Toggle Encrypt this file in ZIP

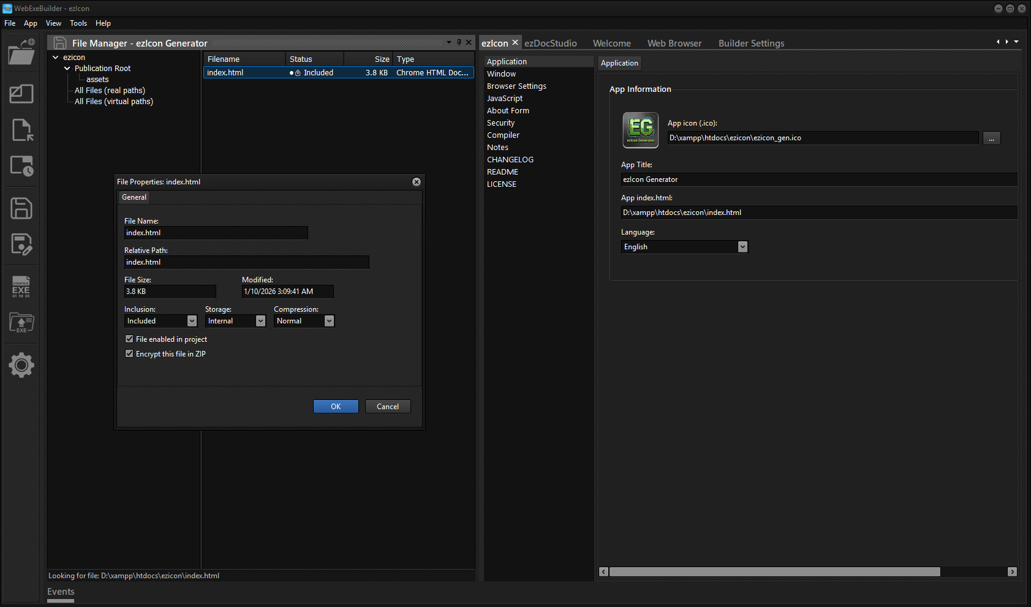(129, 353)
